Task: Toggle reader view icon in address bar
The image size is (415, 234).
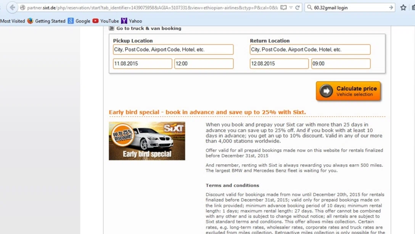Action: click(x=283, y=7)
